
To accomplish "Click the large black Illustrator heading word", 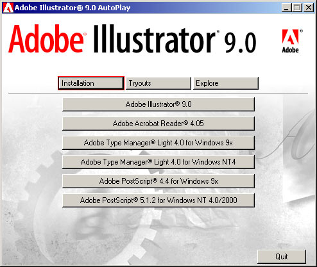I will click(x=155, y=39).
